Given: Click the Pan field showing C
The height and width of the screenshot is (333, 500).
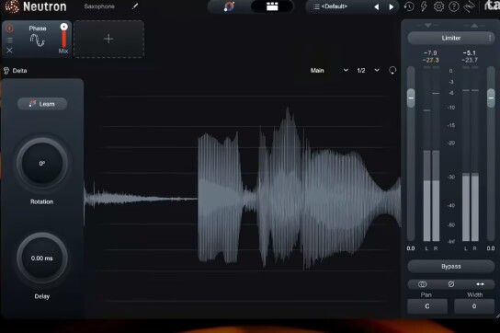Looking at the screenshot, I should tap(427, 306).
